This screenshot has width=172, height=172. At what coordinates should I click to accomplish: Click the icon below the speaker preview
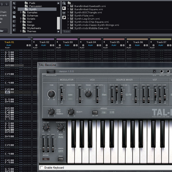[64, 13]
